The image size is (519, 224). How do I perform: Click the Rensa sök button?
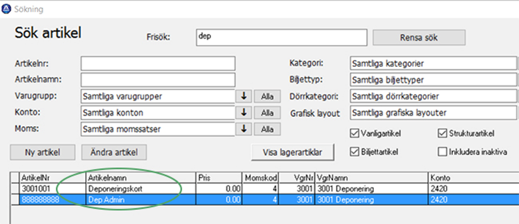coord(419,37)
